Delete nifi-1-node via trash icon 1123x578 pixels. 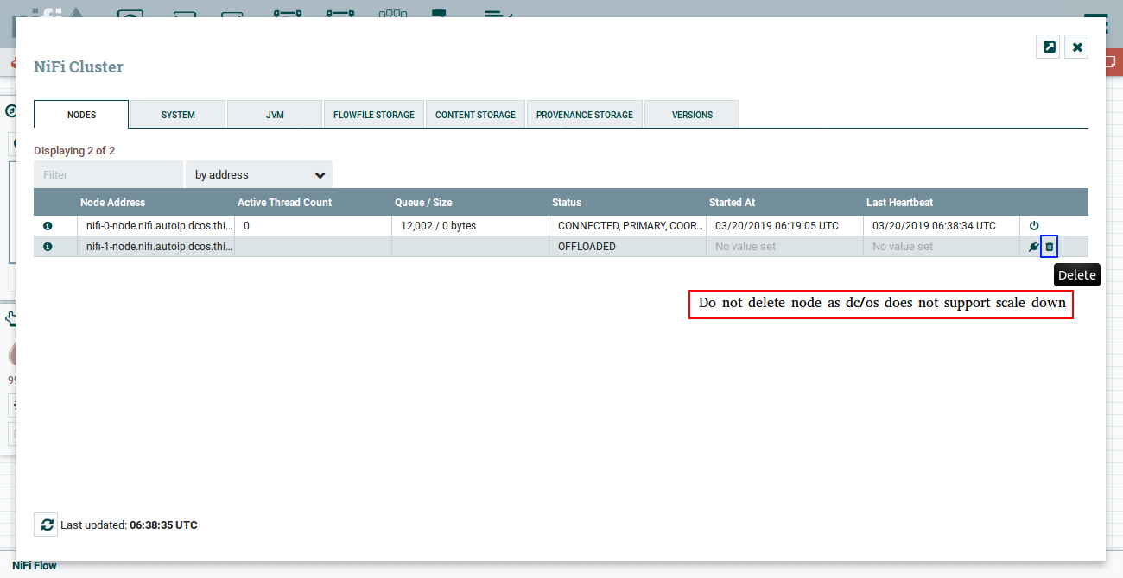[x=1050, y=247]
